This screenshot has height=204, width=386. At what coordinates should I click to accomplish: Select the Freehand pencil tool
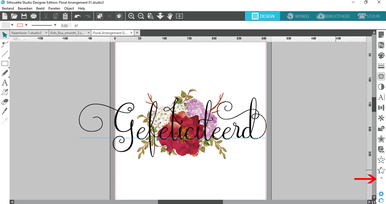pyautogui.click(x=5, y=73)
